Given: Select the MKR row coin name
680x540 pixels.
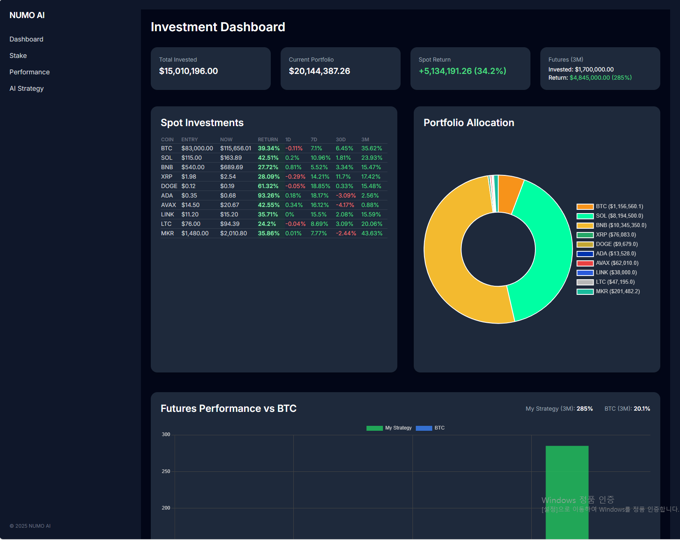Looking at the screenshot, I should coord(167,233).
